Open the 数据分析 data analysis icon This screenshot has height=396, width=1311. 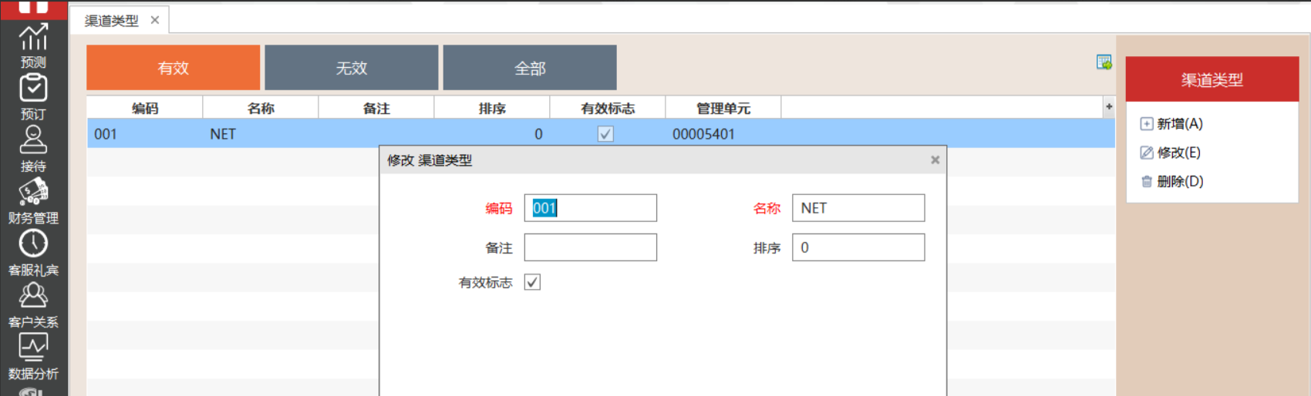click(33, 348)
